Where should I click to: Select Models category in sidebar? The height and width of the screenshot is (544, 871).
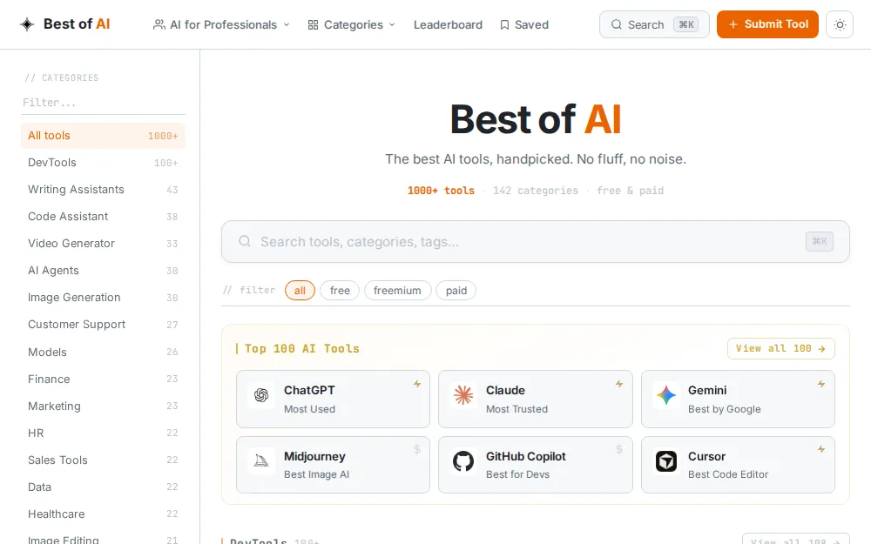[x=103, y=352]
